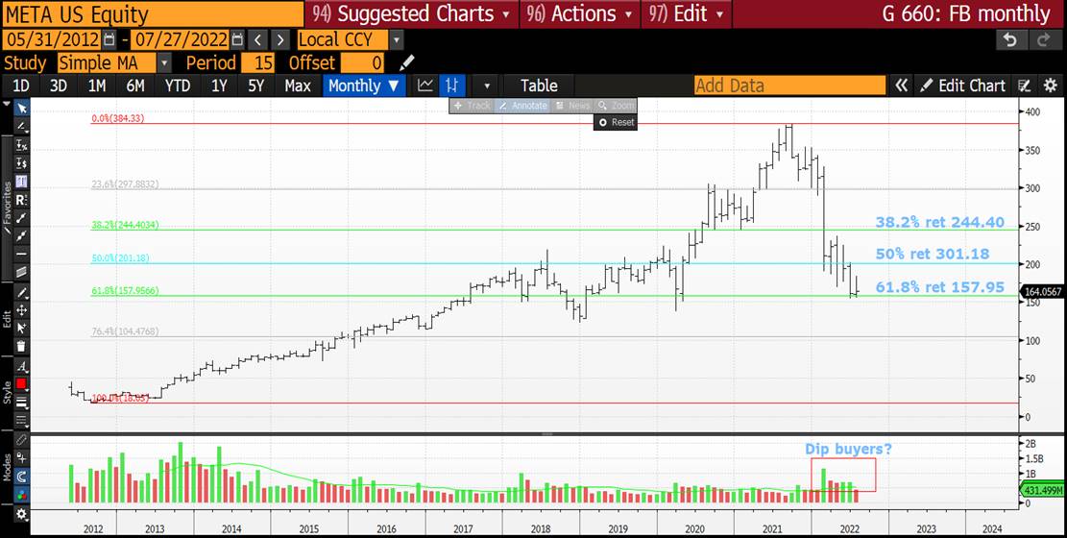Click the Zoom mode option

click(616, 106)
